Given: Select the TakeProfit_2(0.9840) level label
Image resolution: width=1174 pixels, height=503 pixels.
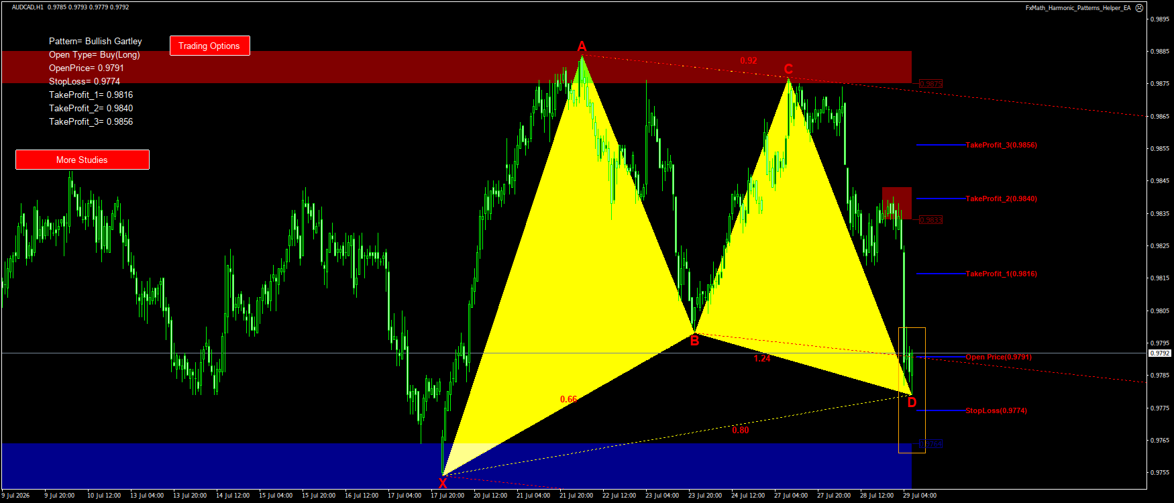Looking at the screenshot, I should pyautogui.click(x=1001, y=199).
